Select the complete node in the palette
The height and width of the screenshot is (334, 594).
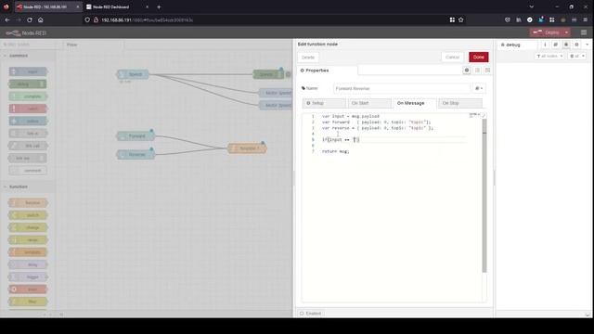click(x=28, y=96)
